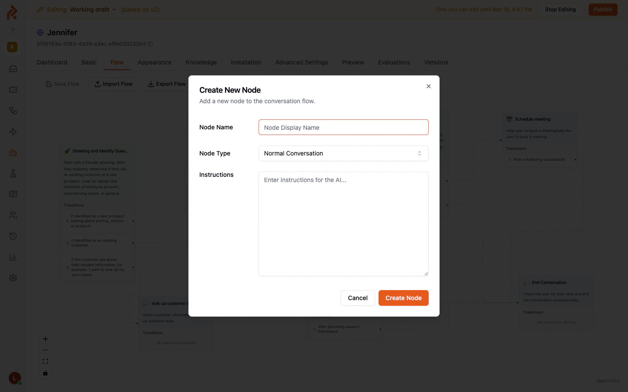
Task: Select the team members icon
Action: [13, 215]
